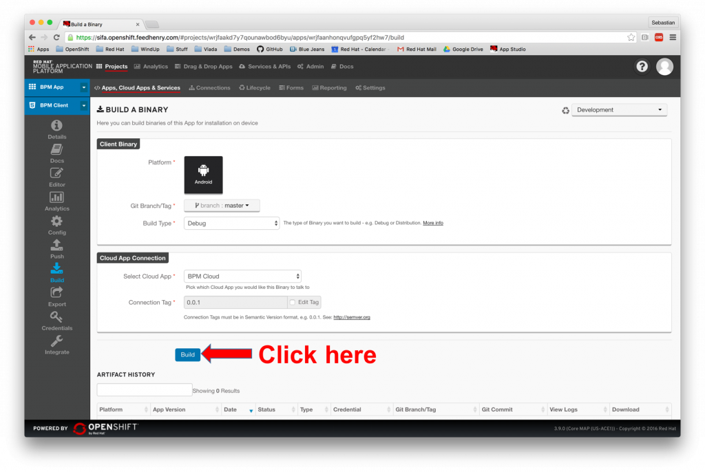This screenshot has height=472, width=705.
Task: Sort by the Date column
Action: 238,409
